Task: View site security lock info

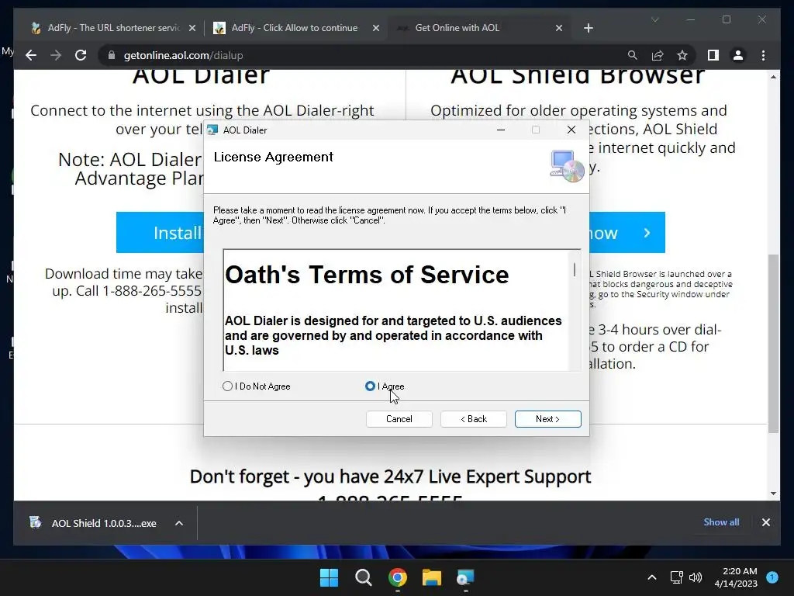Action: [112, 55]
